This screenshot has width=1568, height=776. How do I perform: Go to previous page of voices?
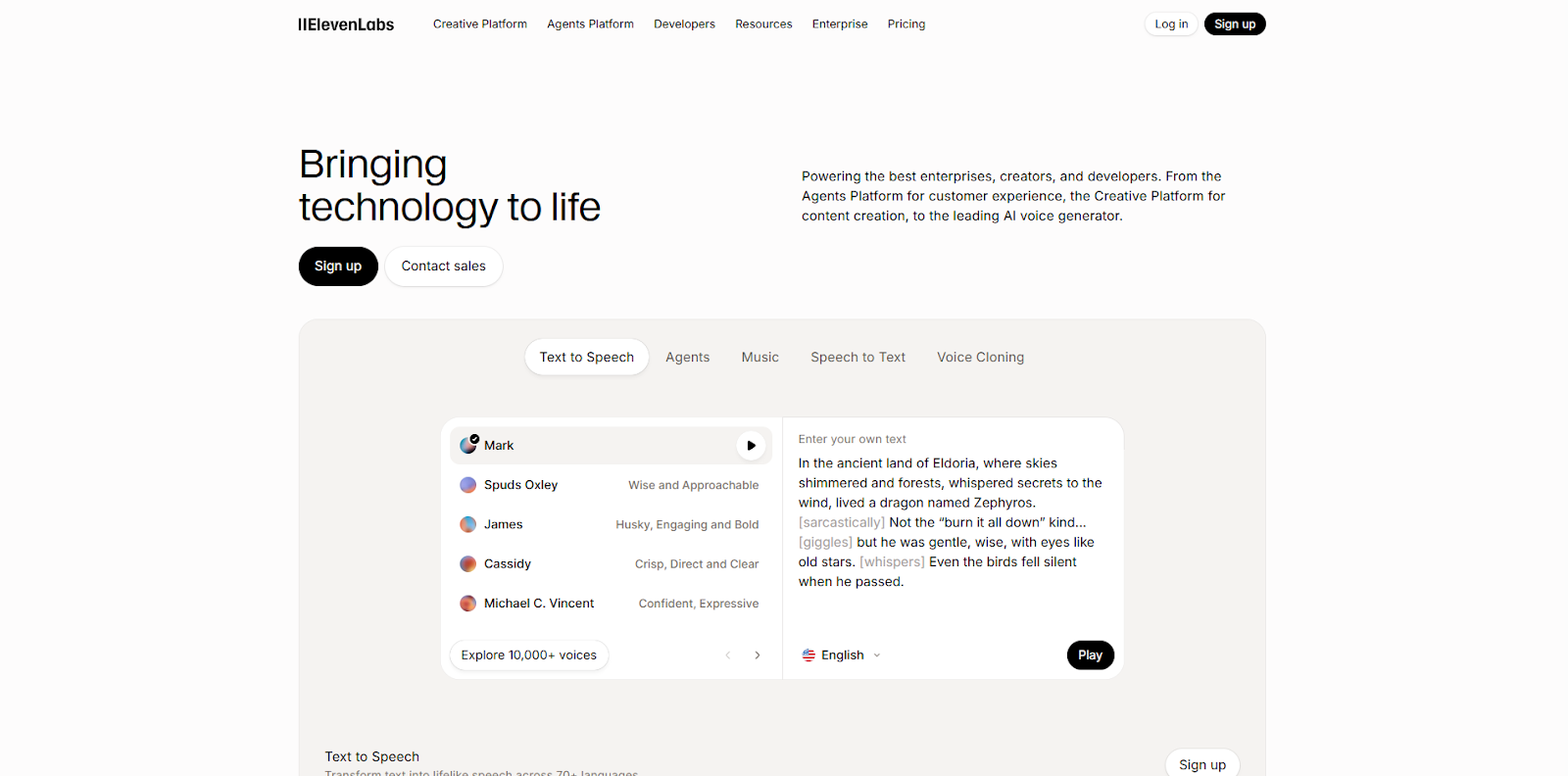728,655
